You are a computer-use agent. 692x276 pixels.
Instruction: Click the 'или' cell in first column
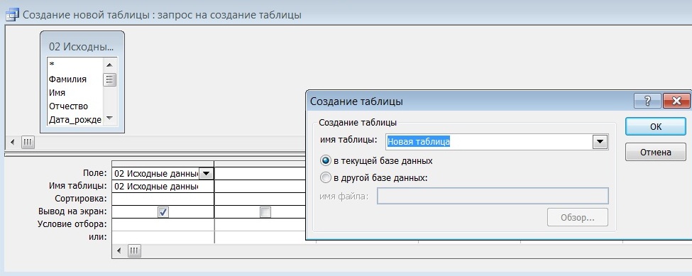[163, 237]
